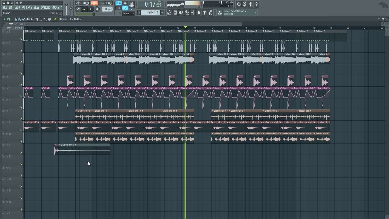Image resolution: width=389 pixels, height=219 pixels.
Task: Open the TOOLS menu
Action: tap(55, 7)
